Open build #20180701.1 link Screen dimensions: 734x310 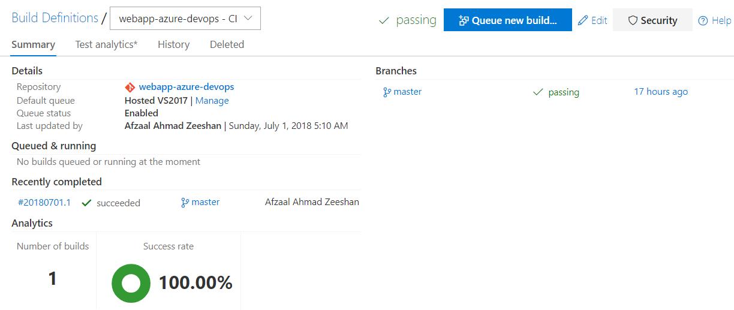coord(44,203)
